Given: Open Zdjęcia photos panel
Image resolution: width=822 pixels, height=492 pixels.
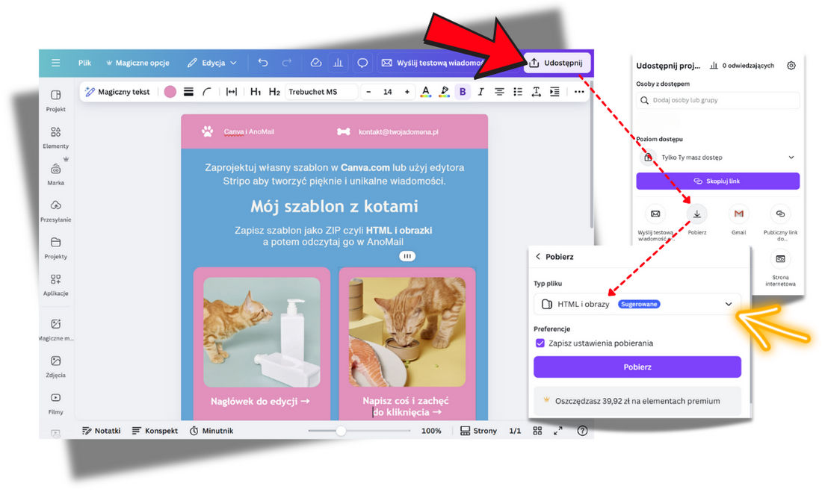Looking at the screenshot, I should point(55,367).
